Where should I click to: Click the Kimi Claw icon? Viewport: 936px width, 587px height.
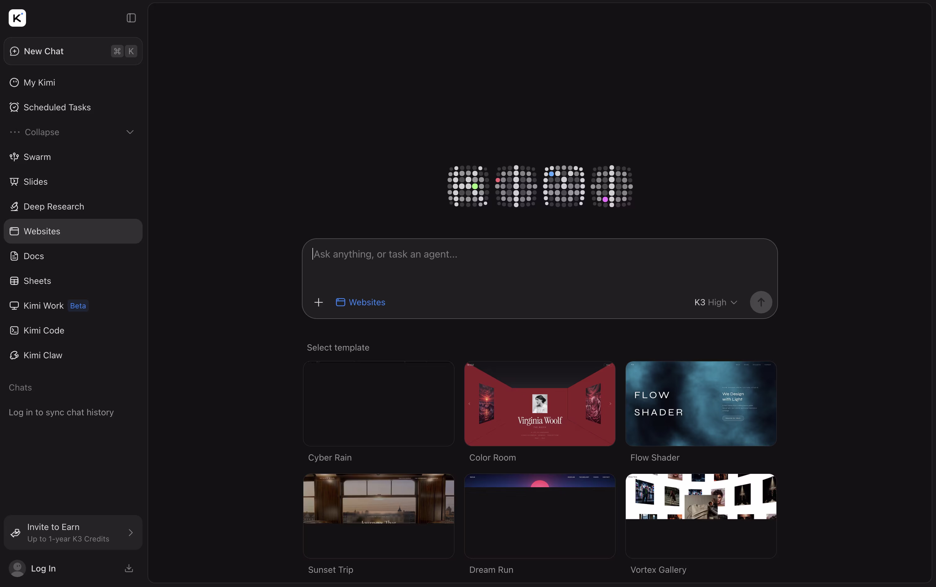coord(14,355)
